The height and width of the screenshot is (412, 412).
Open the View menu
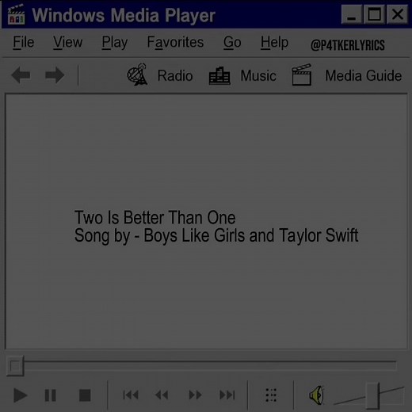(68, 43)
